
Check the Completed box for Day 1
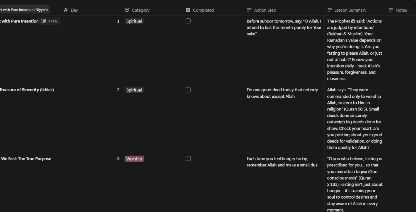click(x=188, y=21)
